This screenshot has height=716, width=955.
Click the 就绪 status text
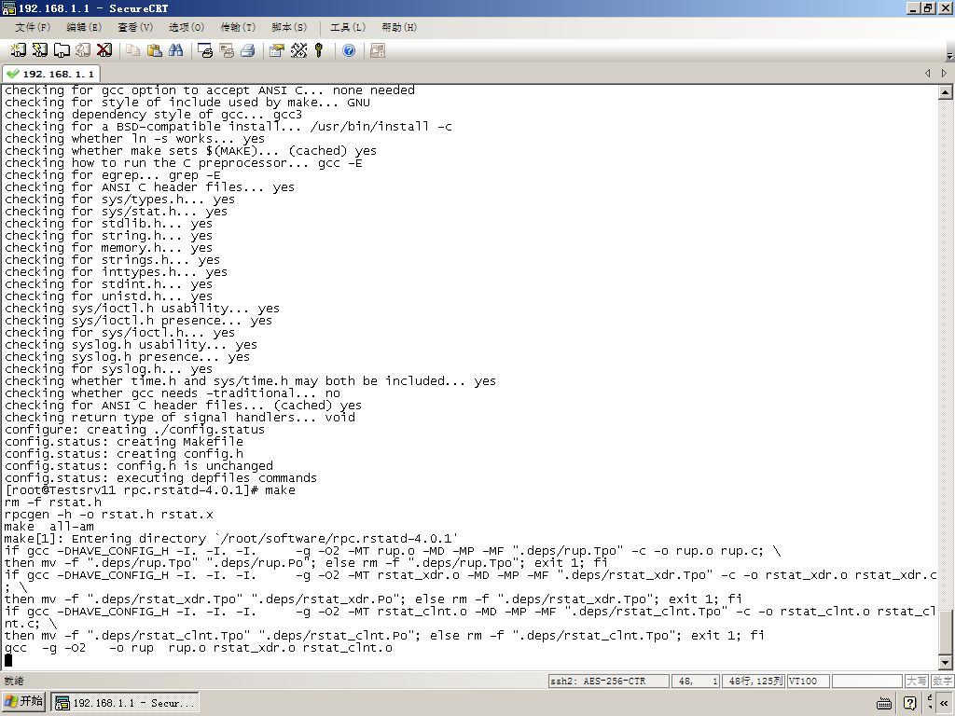click(14, 681)
